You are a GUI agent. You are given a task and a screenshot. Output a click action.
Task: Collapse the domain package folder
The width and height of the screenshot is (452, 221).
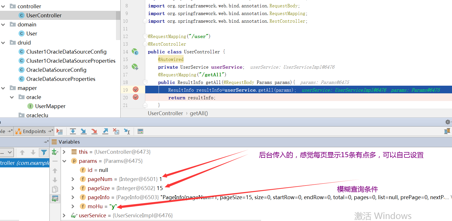3,24
